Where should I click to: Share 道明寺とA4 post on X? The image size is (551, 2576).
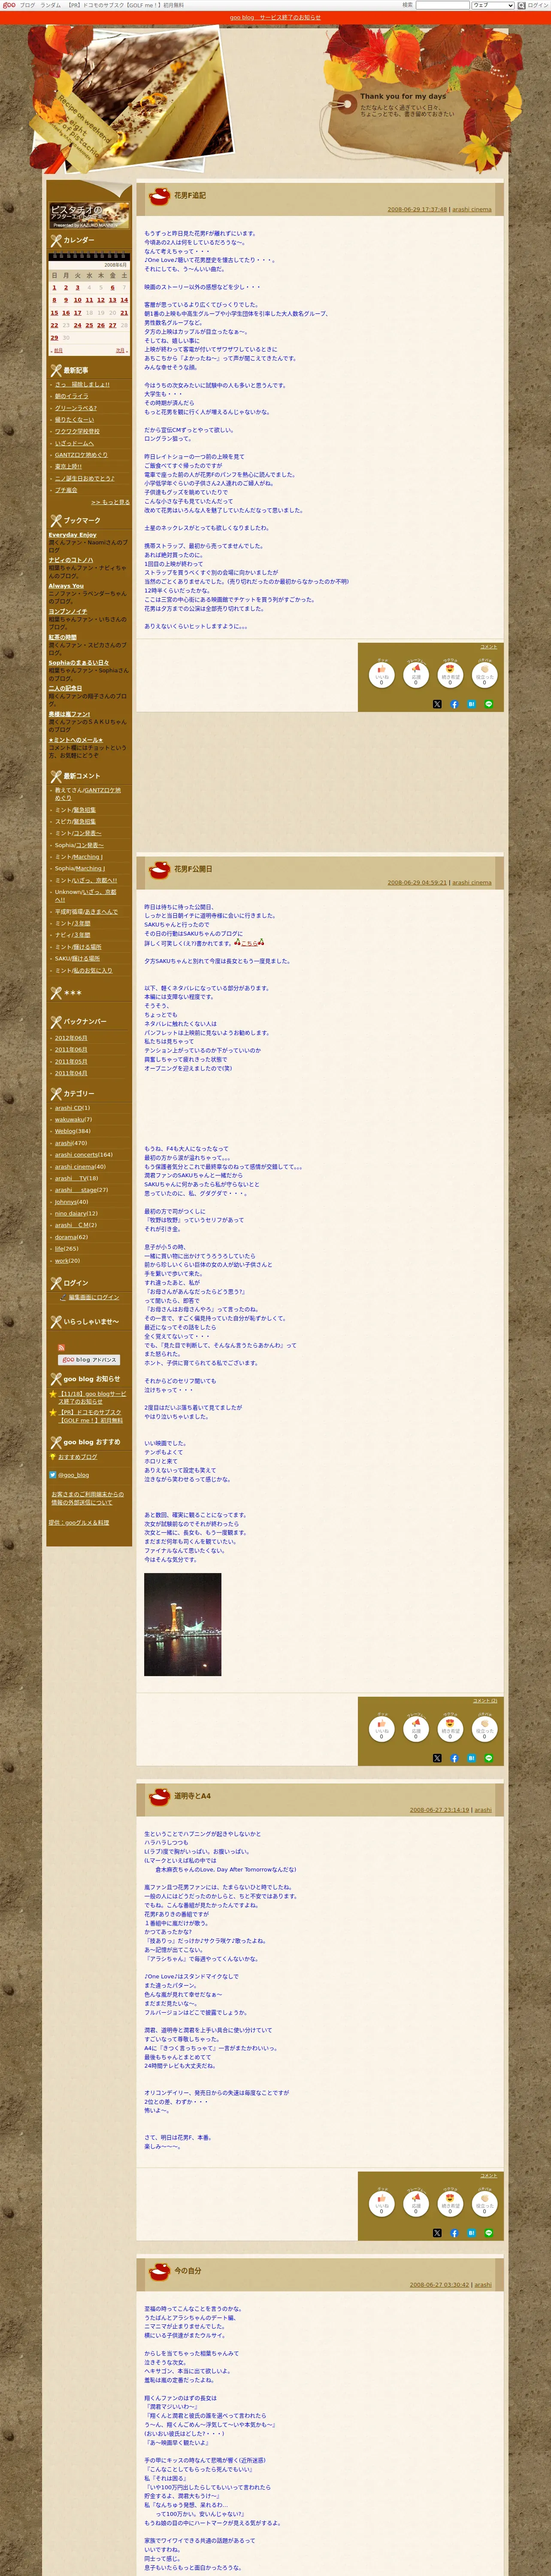(x=437, y=2233)
